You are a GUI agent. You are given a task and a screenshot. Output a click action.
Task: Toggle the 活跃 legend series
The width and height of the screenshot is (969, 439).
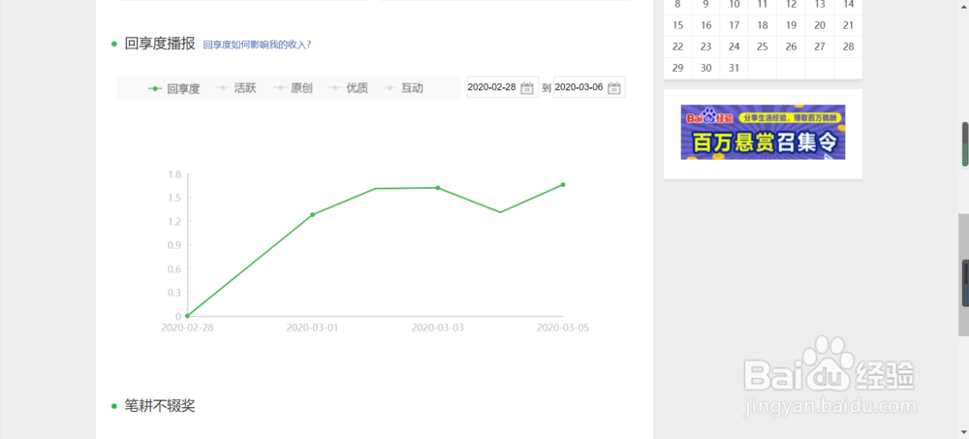pyautogui.click(x=236, y=88)
